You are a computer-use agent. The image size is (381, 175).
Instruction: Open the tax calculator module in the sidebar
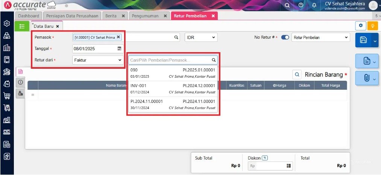tap(7, 145)
